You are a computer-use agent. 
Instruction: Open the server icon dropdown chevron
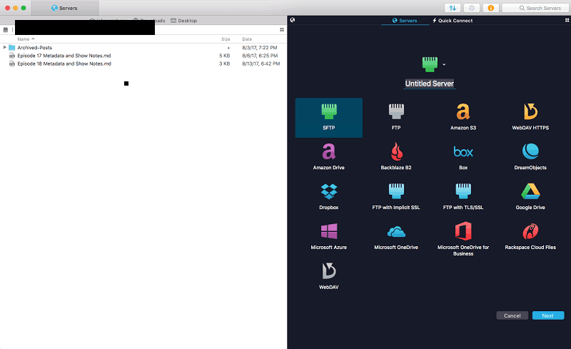tap(444, 64)
